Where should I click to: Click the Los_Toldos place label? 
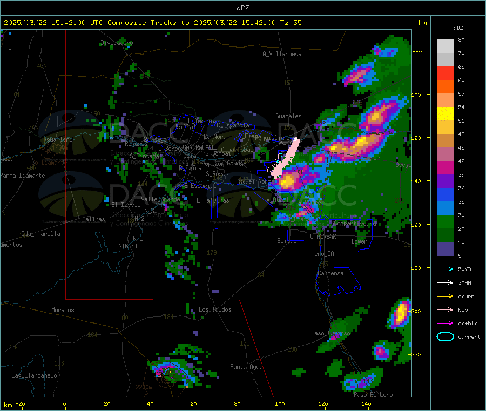coord(215,309)
